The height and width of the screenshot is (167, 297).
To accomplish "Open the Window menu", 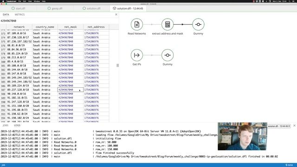I will point(37,1).
